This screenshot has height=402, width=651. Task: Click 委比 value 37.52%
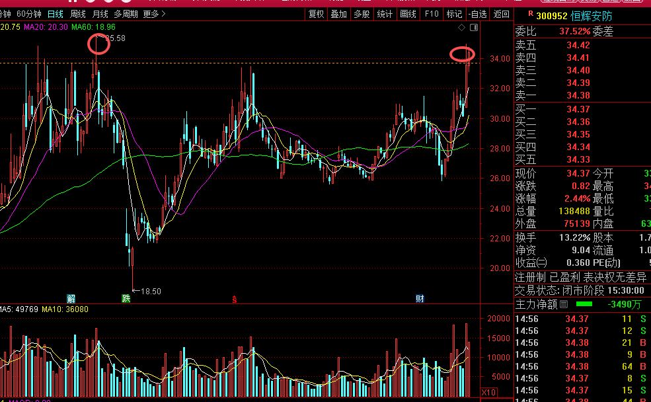point(574,32)
